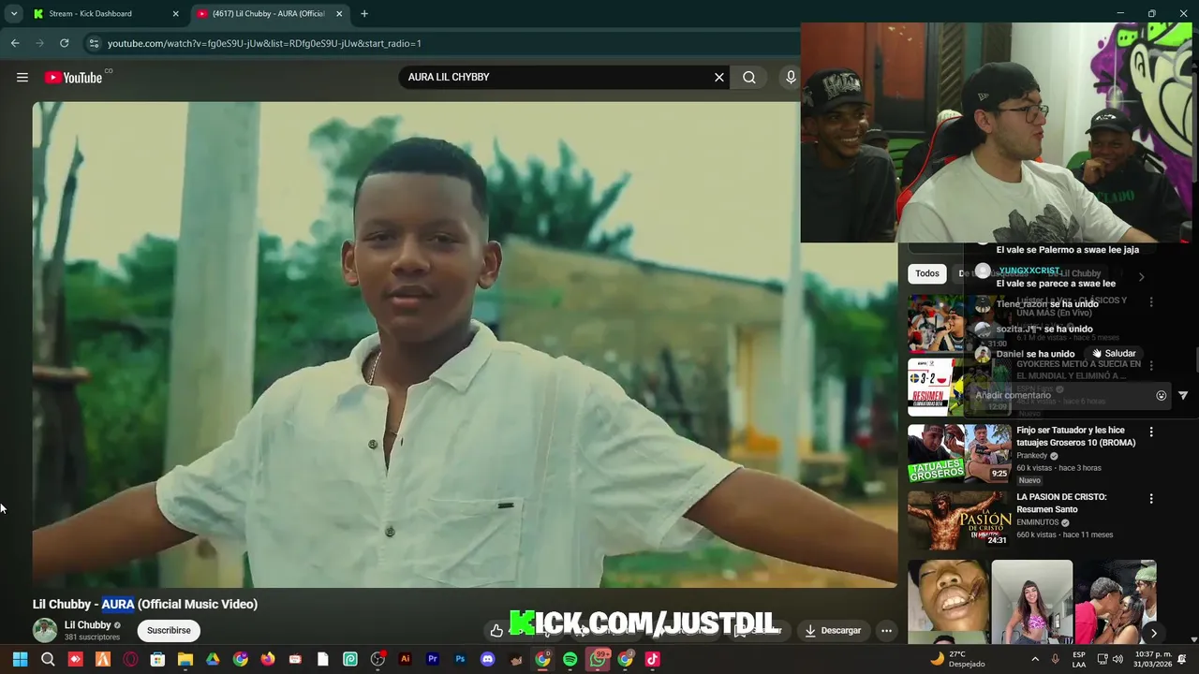Open the tab search dropdown arrow
The image size is (1199, 674).
click(13, 14)
